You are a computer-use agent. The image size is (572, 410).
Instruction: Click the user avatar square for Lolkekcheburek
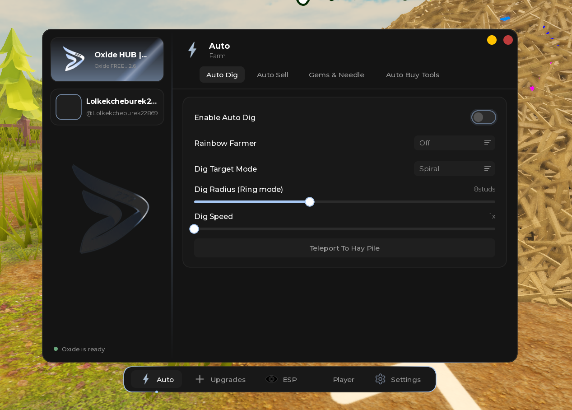(x=69, y=107)
